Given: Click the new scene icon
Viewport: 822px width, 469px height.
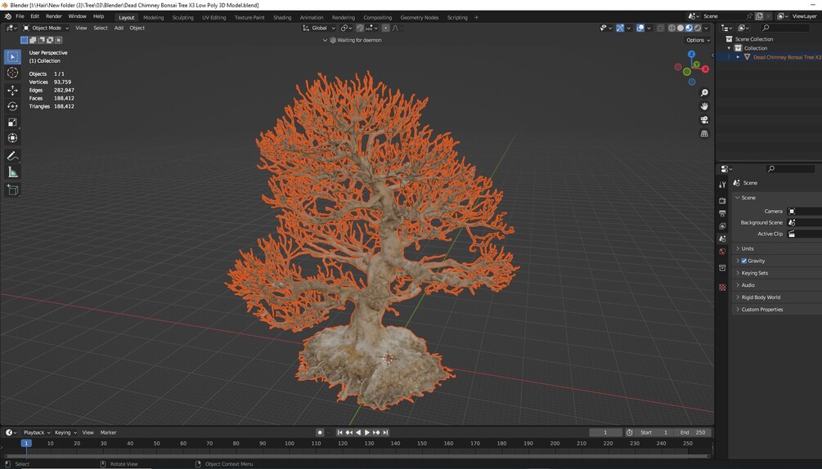Looking at the screenshot, I should click(x=759, y=16).
